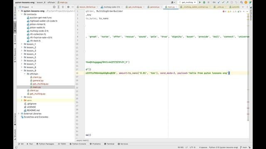266x149 pixels.
Task: Close the main.py editor tab
Action: (177, 7)
